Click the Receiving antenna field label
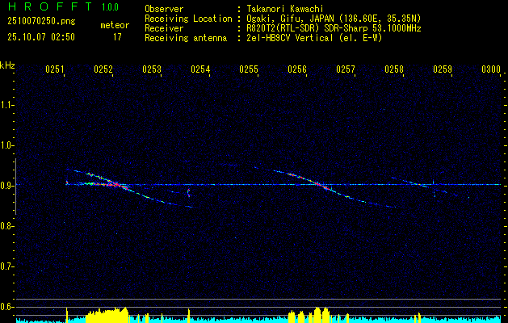 point(186,38)
